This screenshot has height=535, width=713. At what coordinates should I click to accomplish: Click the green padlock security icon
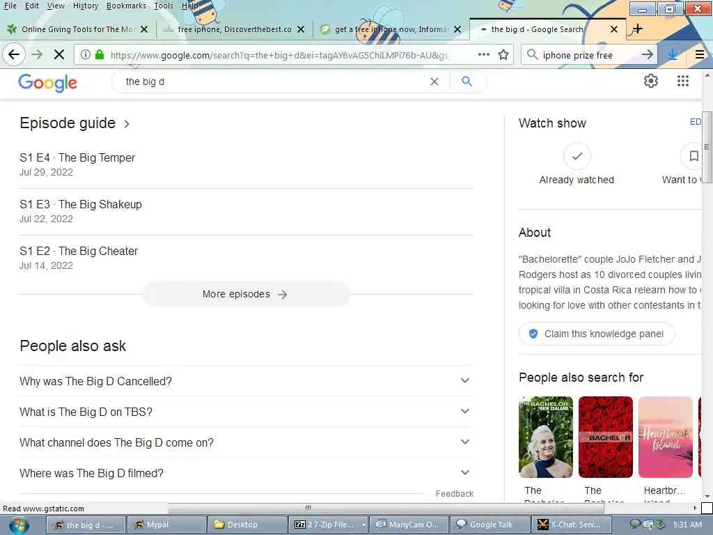[99, 54]
